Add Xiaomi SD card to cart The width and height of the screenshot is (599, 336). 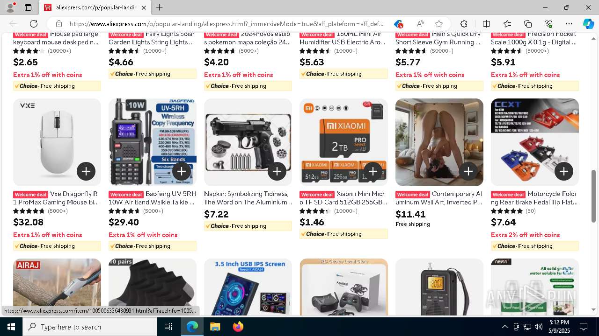tap(373, 171)
